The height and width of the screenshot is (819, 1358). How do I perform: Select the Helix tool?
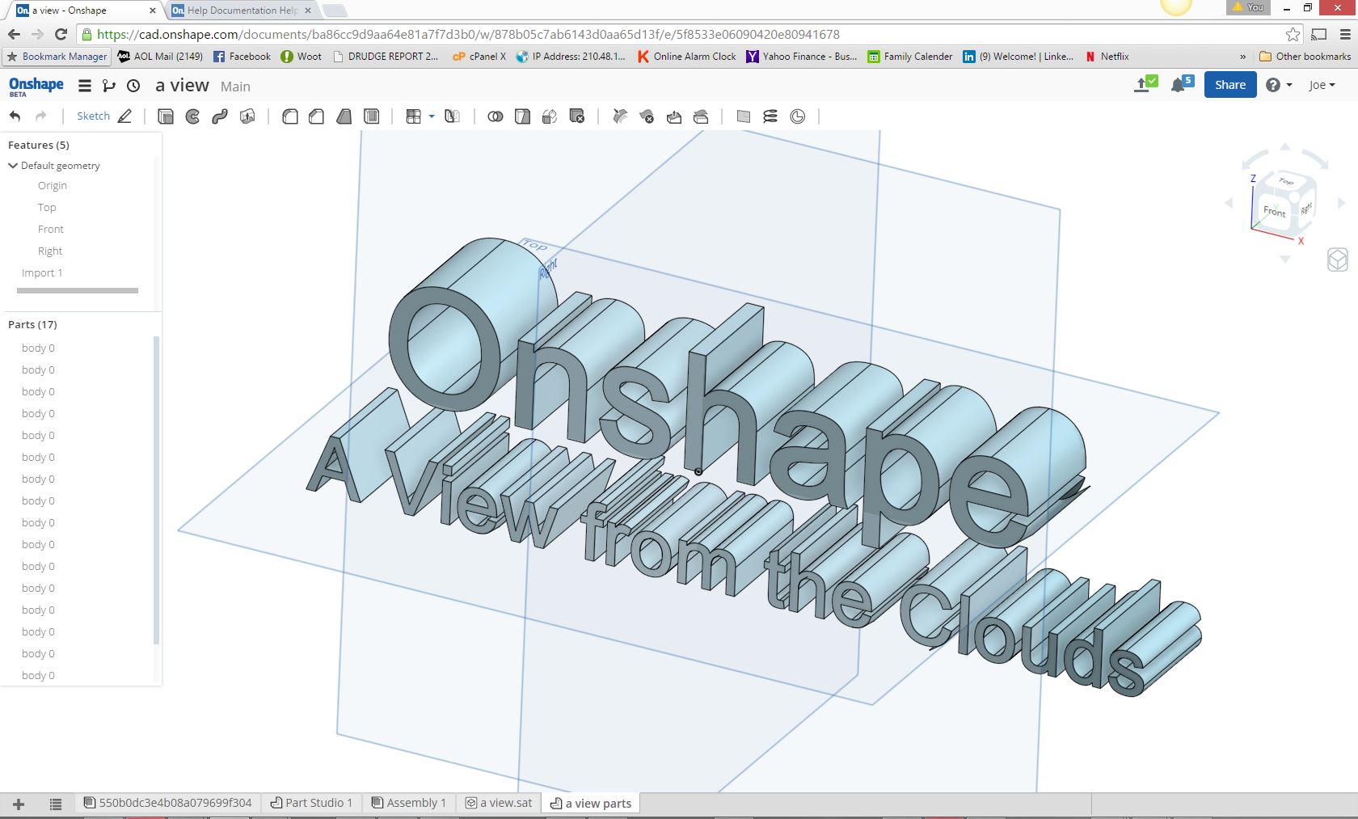pos(770,116)
